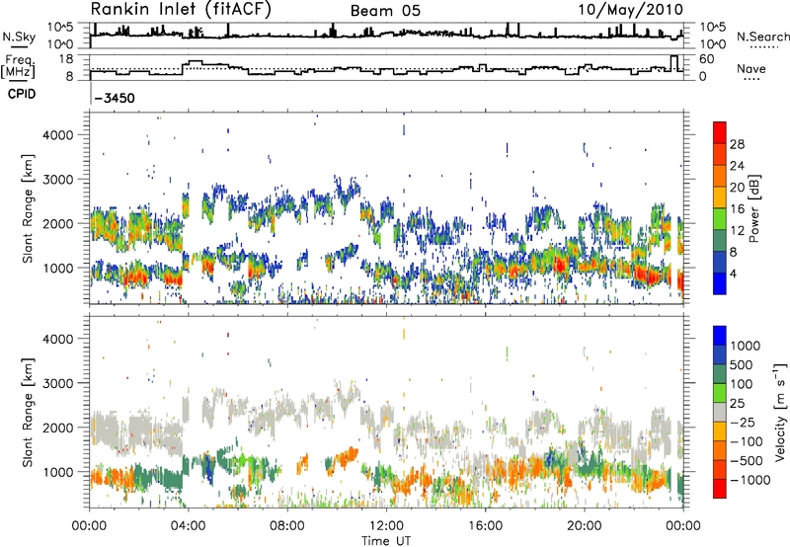Click the '100' label on velocity colorbar
The height and width of the screenshot is (547, 790).
pyautogui.click(x=741, y=384)
